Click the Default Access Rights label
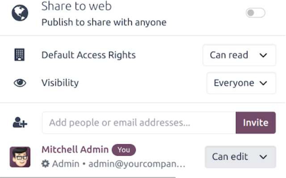Screen dimensions: 286x178 [88, 55]
